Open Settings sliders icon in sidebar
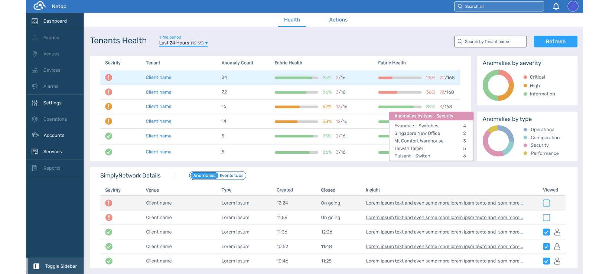The width and height of the screenshot is (609, 274). click(35, 103)
